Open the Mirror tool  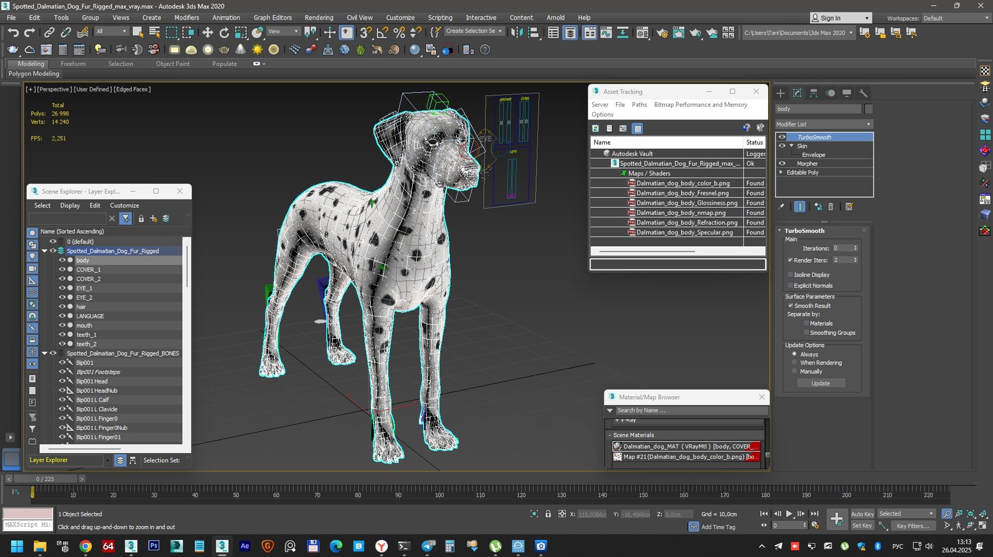pyautogui.click(x=517, y=33)
